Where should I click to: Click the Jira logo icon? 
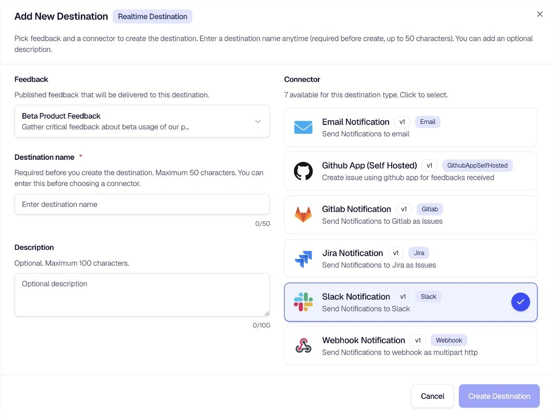(303, 259)
